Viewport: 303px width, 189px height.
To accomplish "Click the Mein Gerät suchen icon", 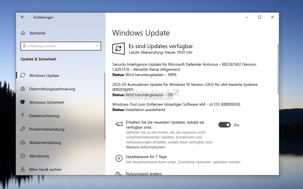I will click(x=23, y=169).
